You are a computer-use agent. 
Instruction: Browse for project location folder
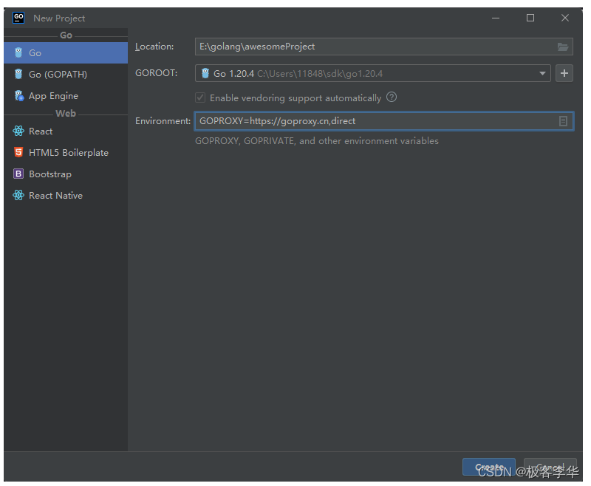563,47
